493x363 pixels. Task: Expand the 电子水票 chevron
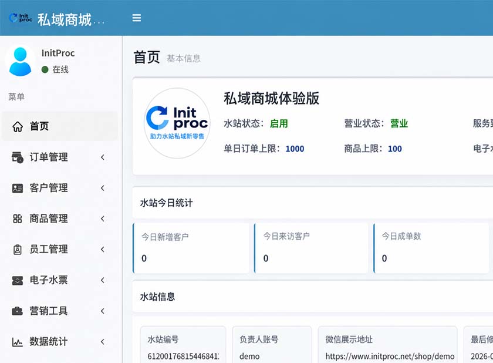(x=103, y=280)
